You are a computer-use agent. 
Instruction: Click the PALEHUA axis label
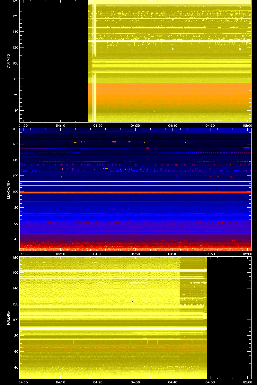tap(8, 318)
